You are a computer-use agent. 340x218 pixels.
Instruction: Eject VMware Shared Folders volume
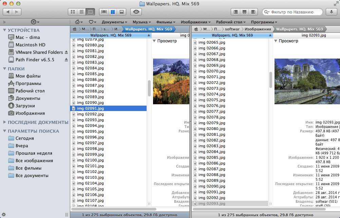67,52
